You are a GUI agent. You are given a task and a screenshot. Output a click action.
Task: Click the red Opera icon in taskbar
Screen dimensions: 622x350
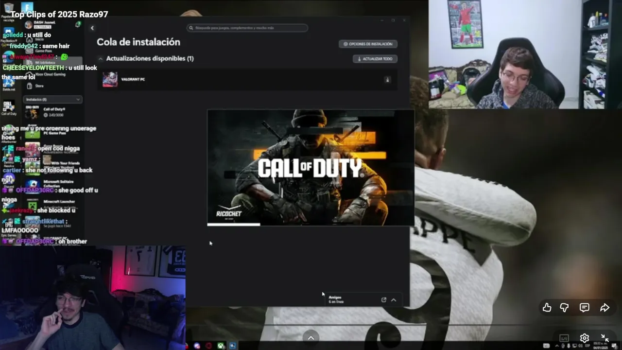click(208, 346)
